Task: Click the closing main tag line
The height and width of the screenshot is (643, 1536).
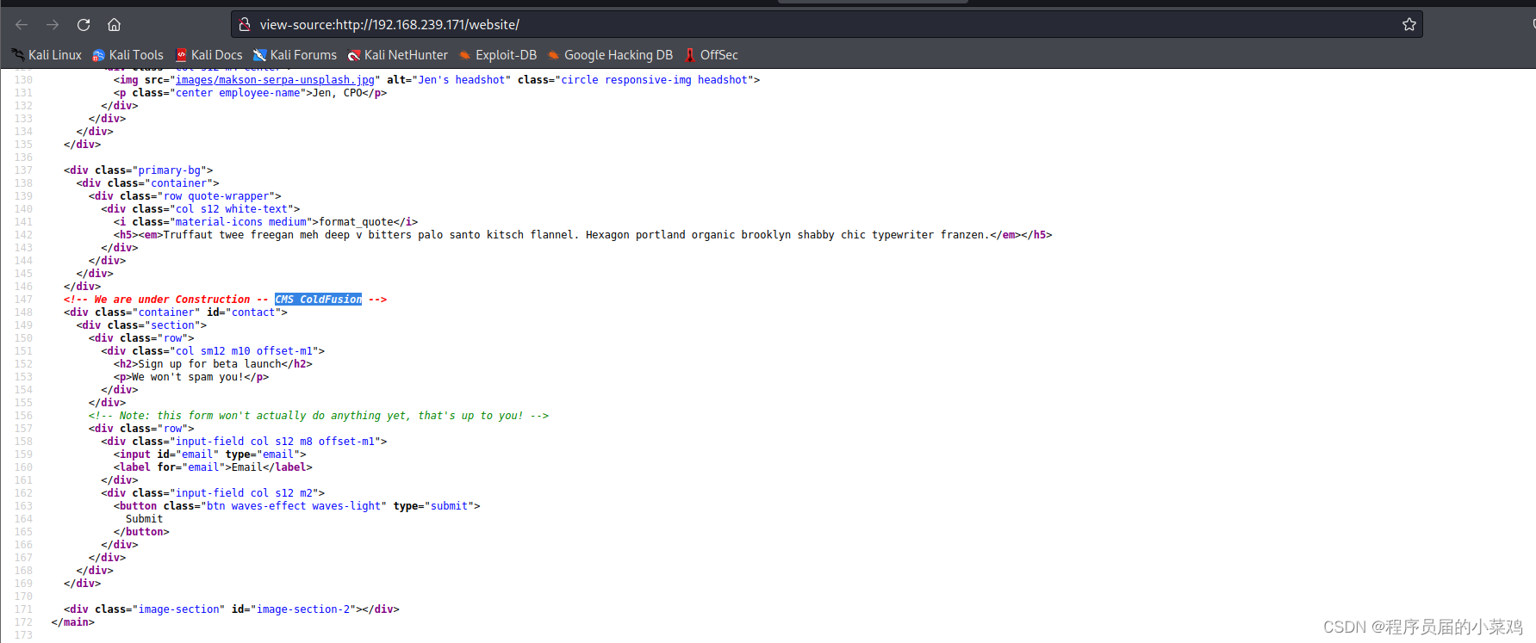Action: [x=72, y=622]
